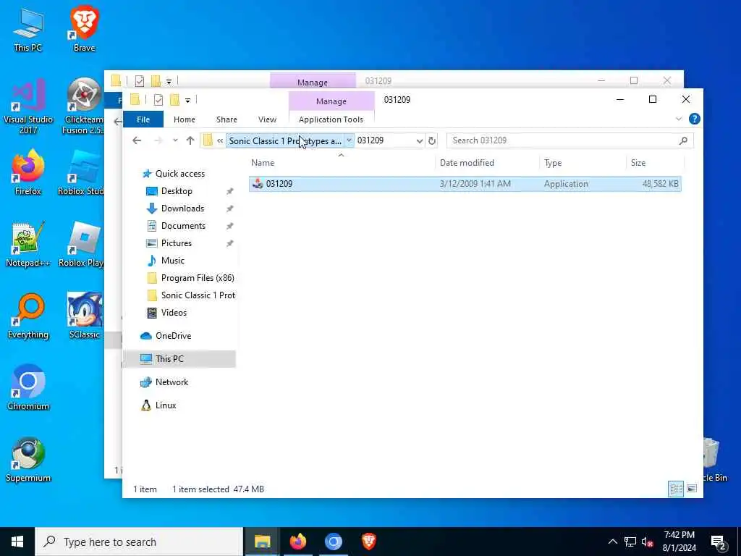Select the Supermium desktop shortcut
The width and height of the screenshot is (741, 556).
(28, 460)
